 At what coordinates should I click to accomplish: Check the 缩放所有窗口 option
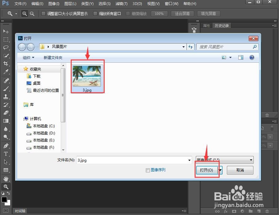95,14
